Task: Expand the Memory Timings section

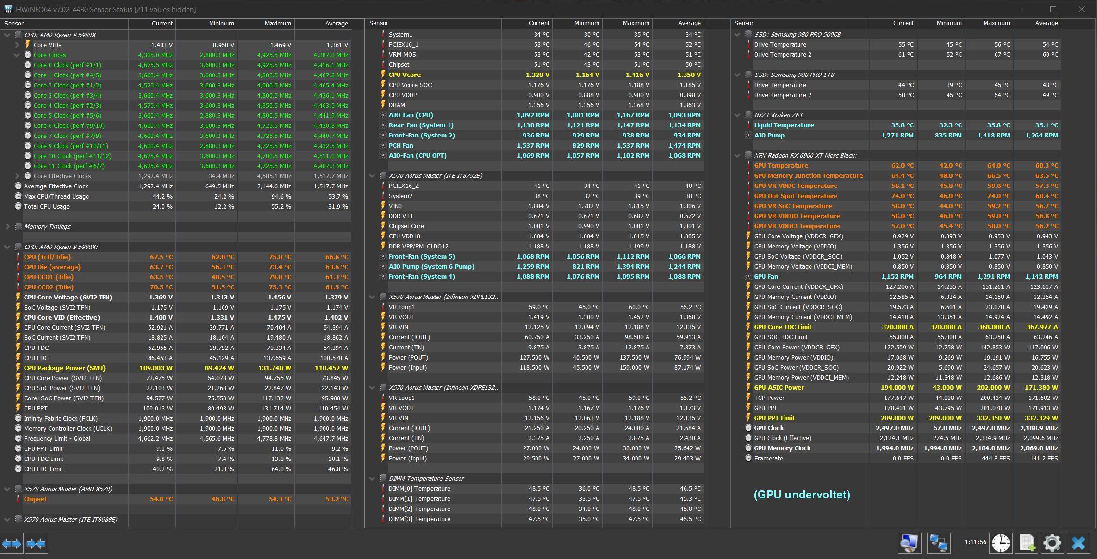Action: (x=7, y=226)
